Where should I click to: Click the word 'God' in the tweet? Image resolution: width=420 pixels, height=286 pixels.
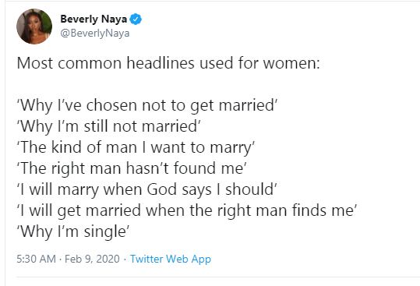click(161, 189)
